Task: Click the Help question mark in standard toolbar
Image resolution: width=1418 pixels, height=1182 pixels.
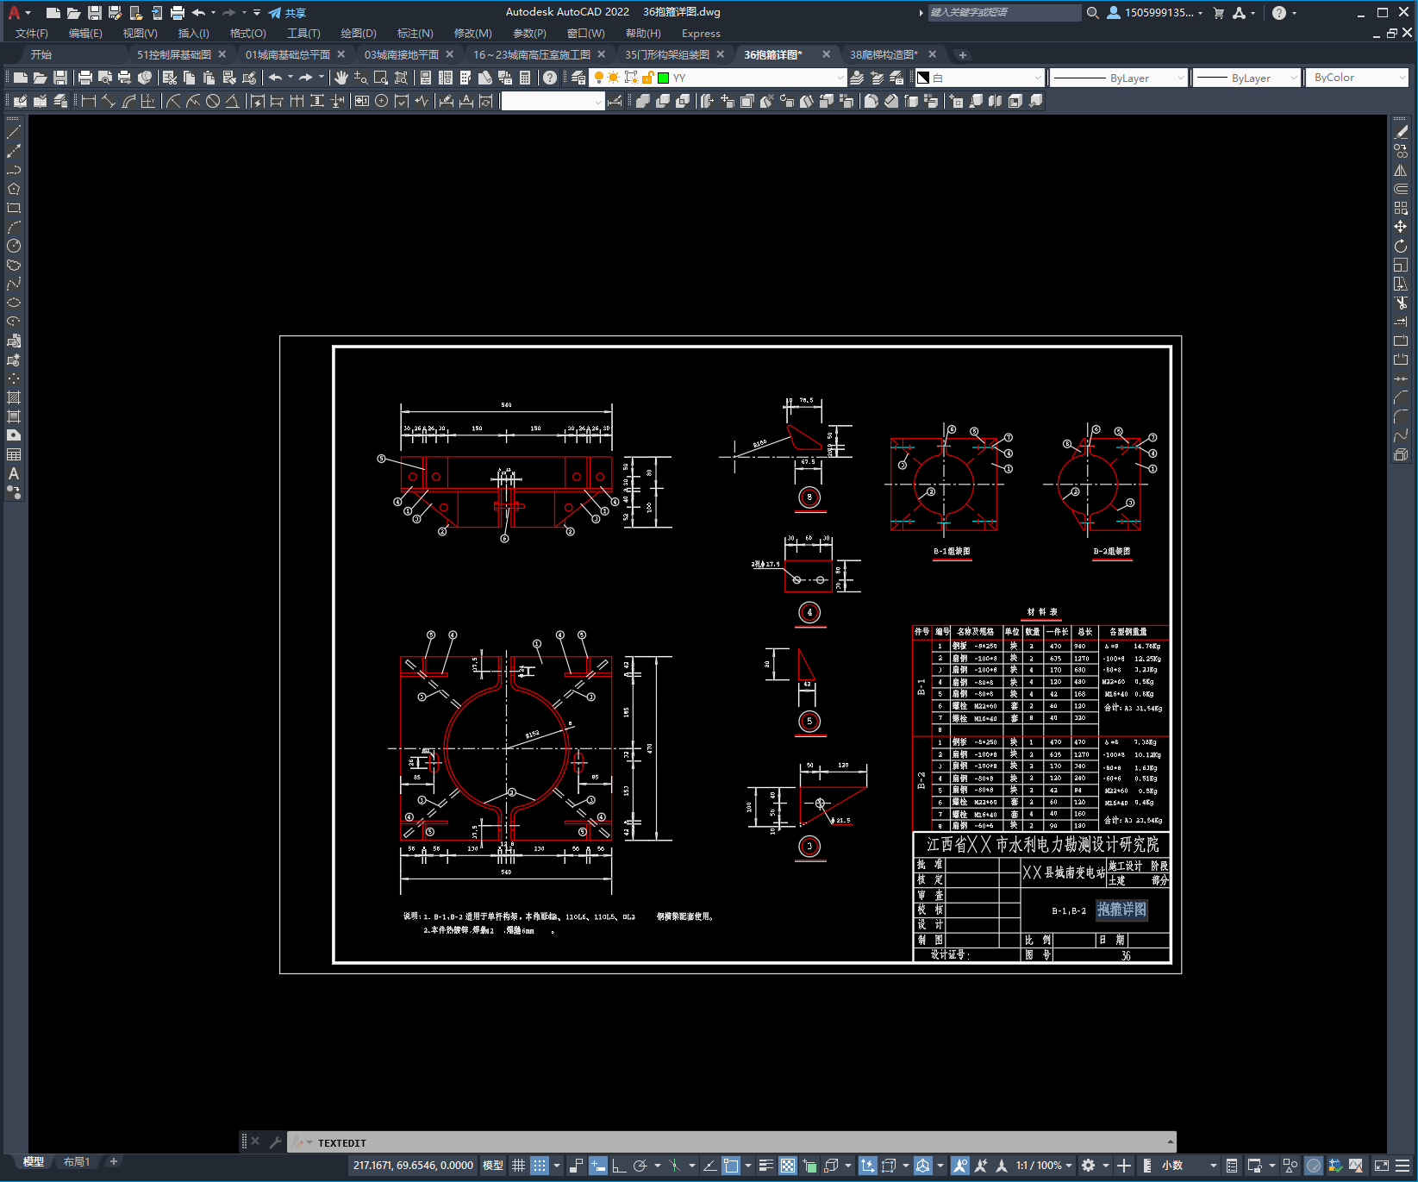Action: tap(550, 78)
